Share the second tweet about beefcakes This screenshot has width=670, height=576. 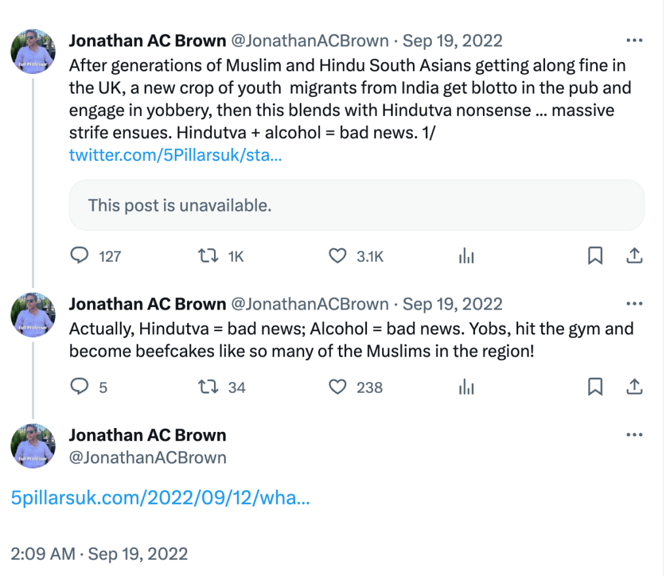(x=634, y=387)
